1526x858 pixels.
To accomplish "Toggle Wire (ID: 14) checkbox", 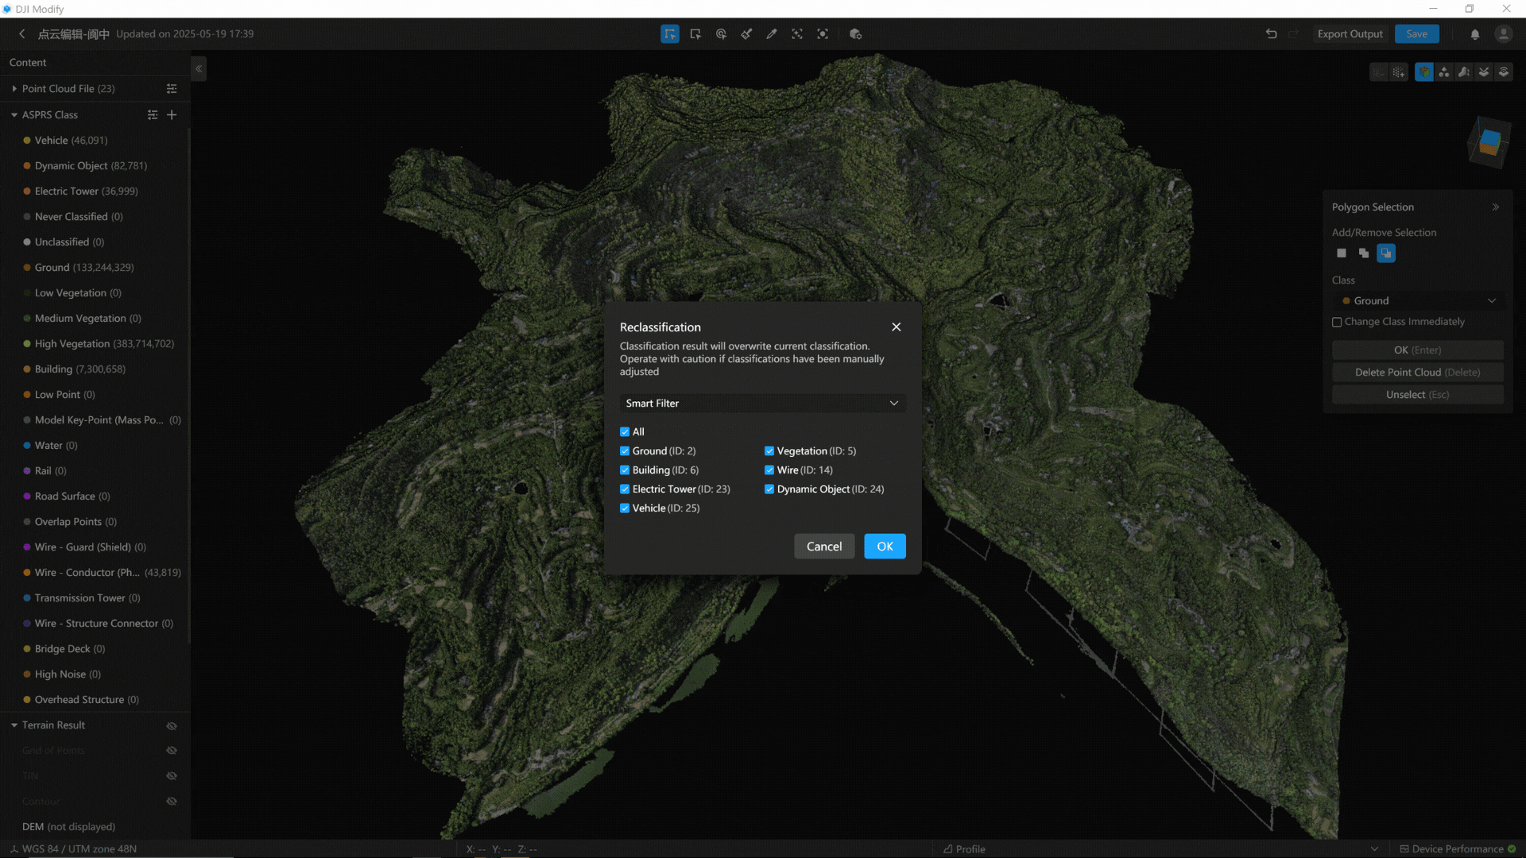I will tap(769, 470).
